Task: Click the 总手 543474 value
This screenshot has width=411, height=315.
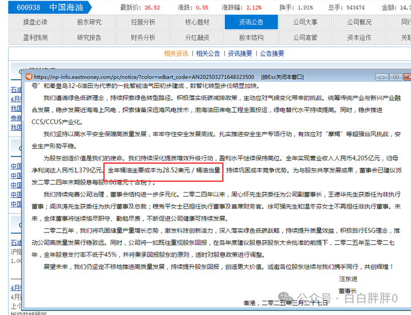Action: click(x=356, y=7)
